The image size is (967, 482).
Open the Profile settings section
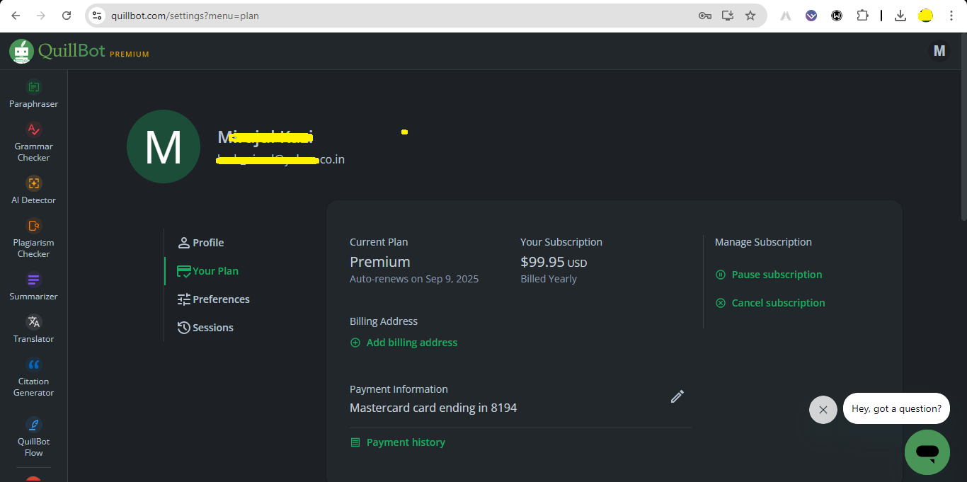tap(201, 243)
